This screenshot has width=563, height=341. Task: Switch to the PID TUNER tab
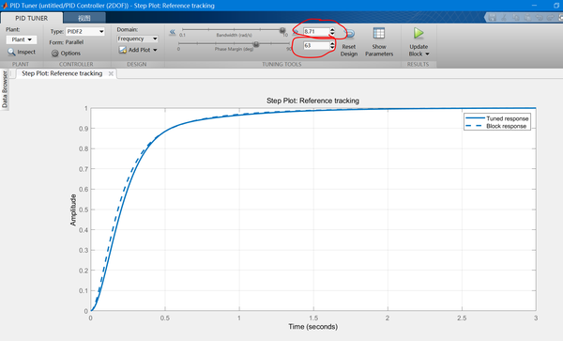(x=31, y=18)
